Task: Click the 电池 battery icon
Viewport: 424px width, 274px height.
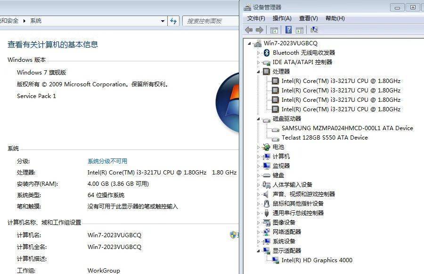Action: tap(267, 147)
